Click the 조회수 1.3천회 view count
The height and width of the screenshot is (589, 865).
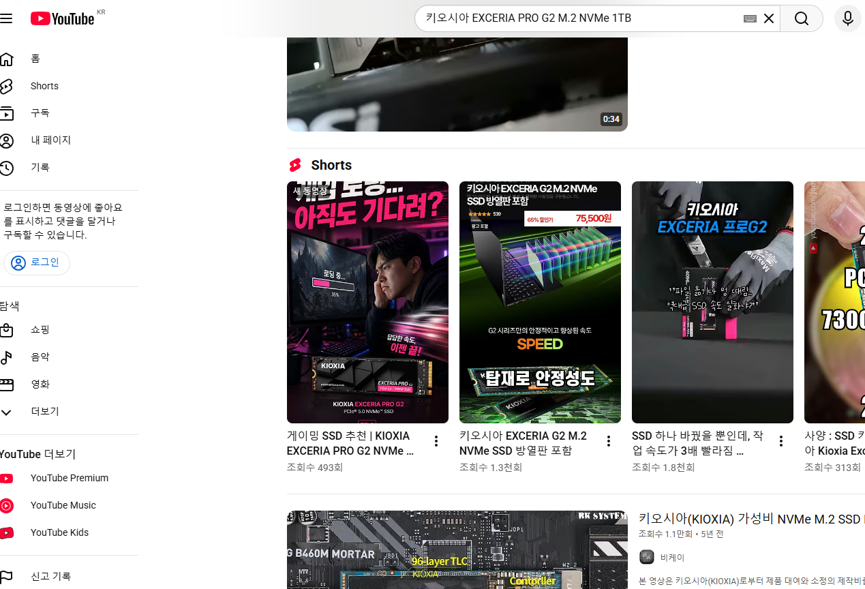(491, 468)
